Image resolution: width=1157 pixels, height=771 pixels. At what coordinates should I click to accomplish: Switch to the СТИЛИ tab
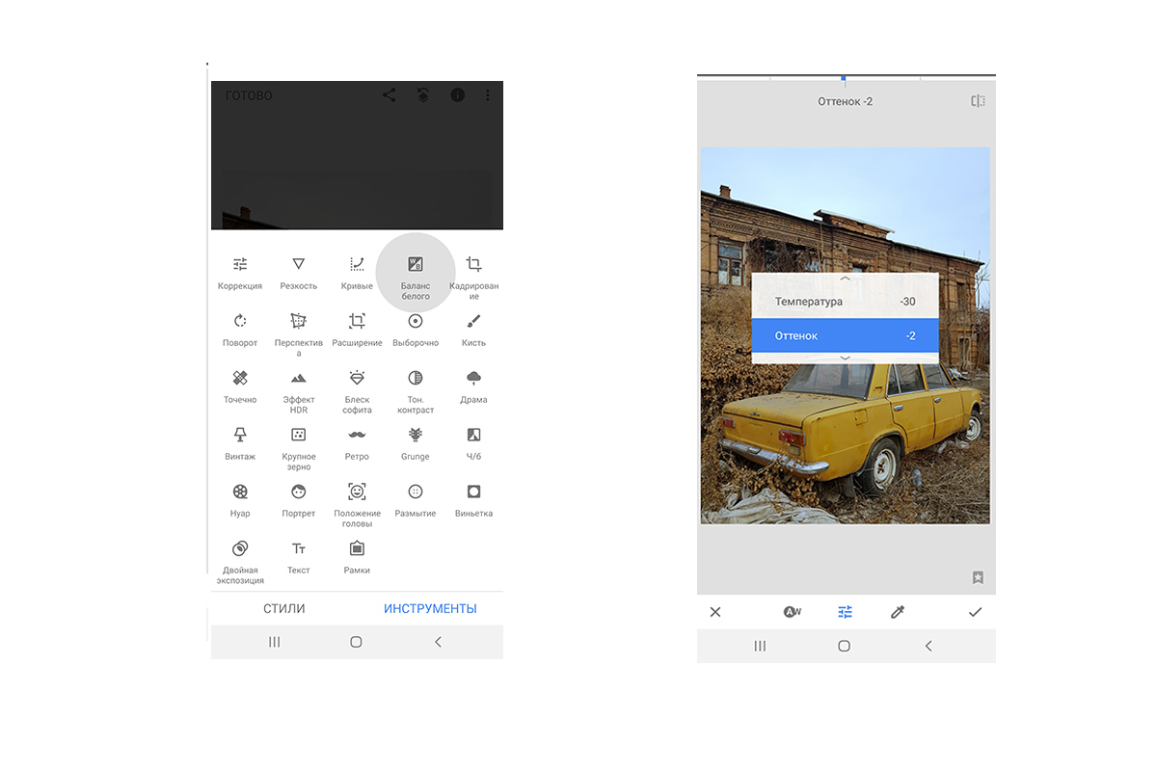(284, 608)
